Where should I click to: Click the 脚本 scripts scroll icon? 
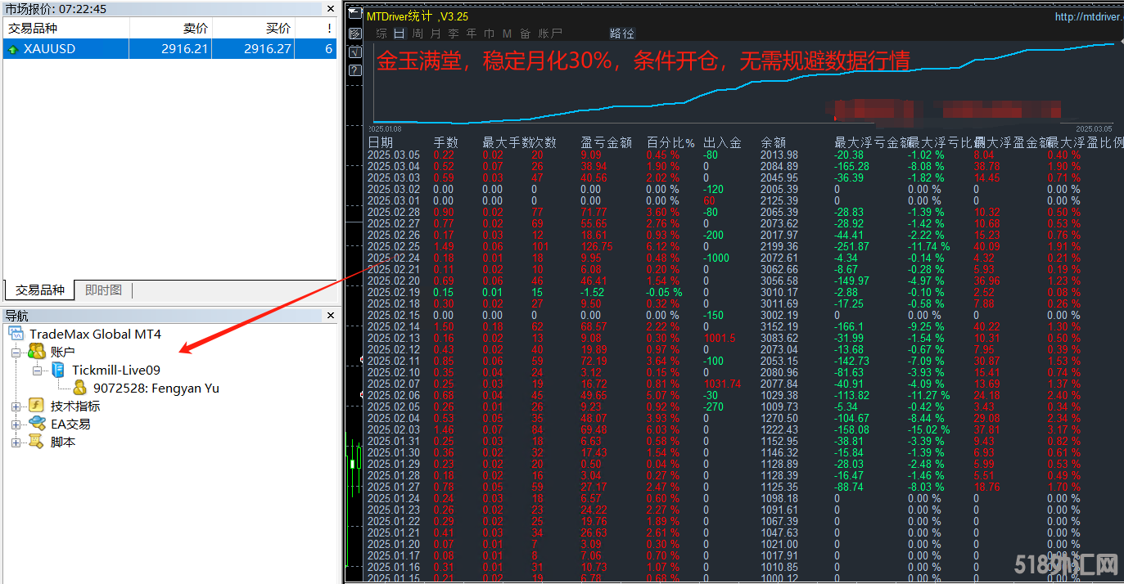37,442
